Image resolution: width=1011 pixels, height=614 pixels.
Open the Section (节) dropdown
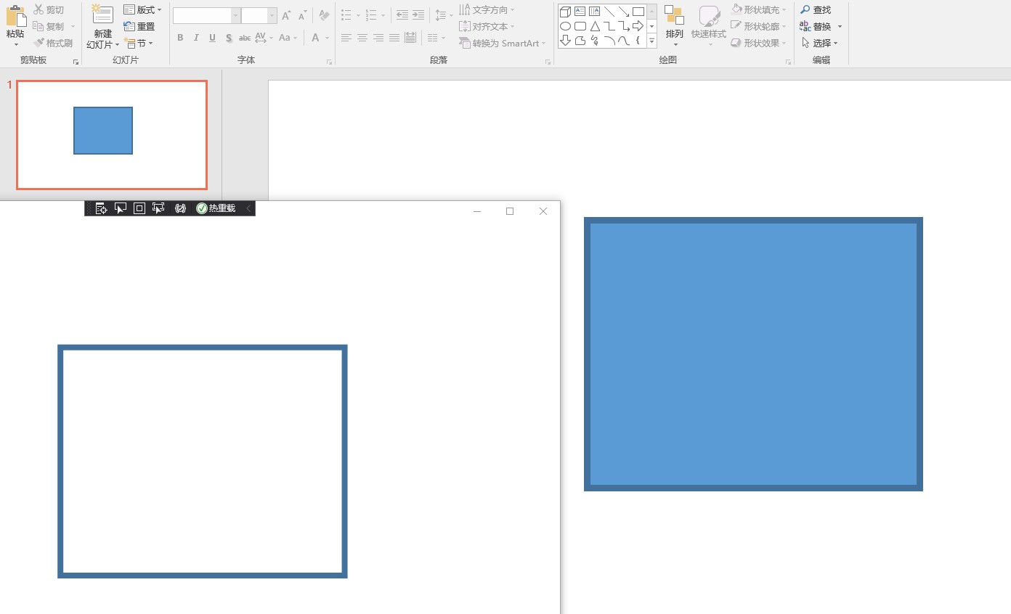click(139, 44)
